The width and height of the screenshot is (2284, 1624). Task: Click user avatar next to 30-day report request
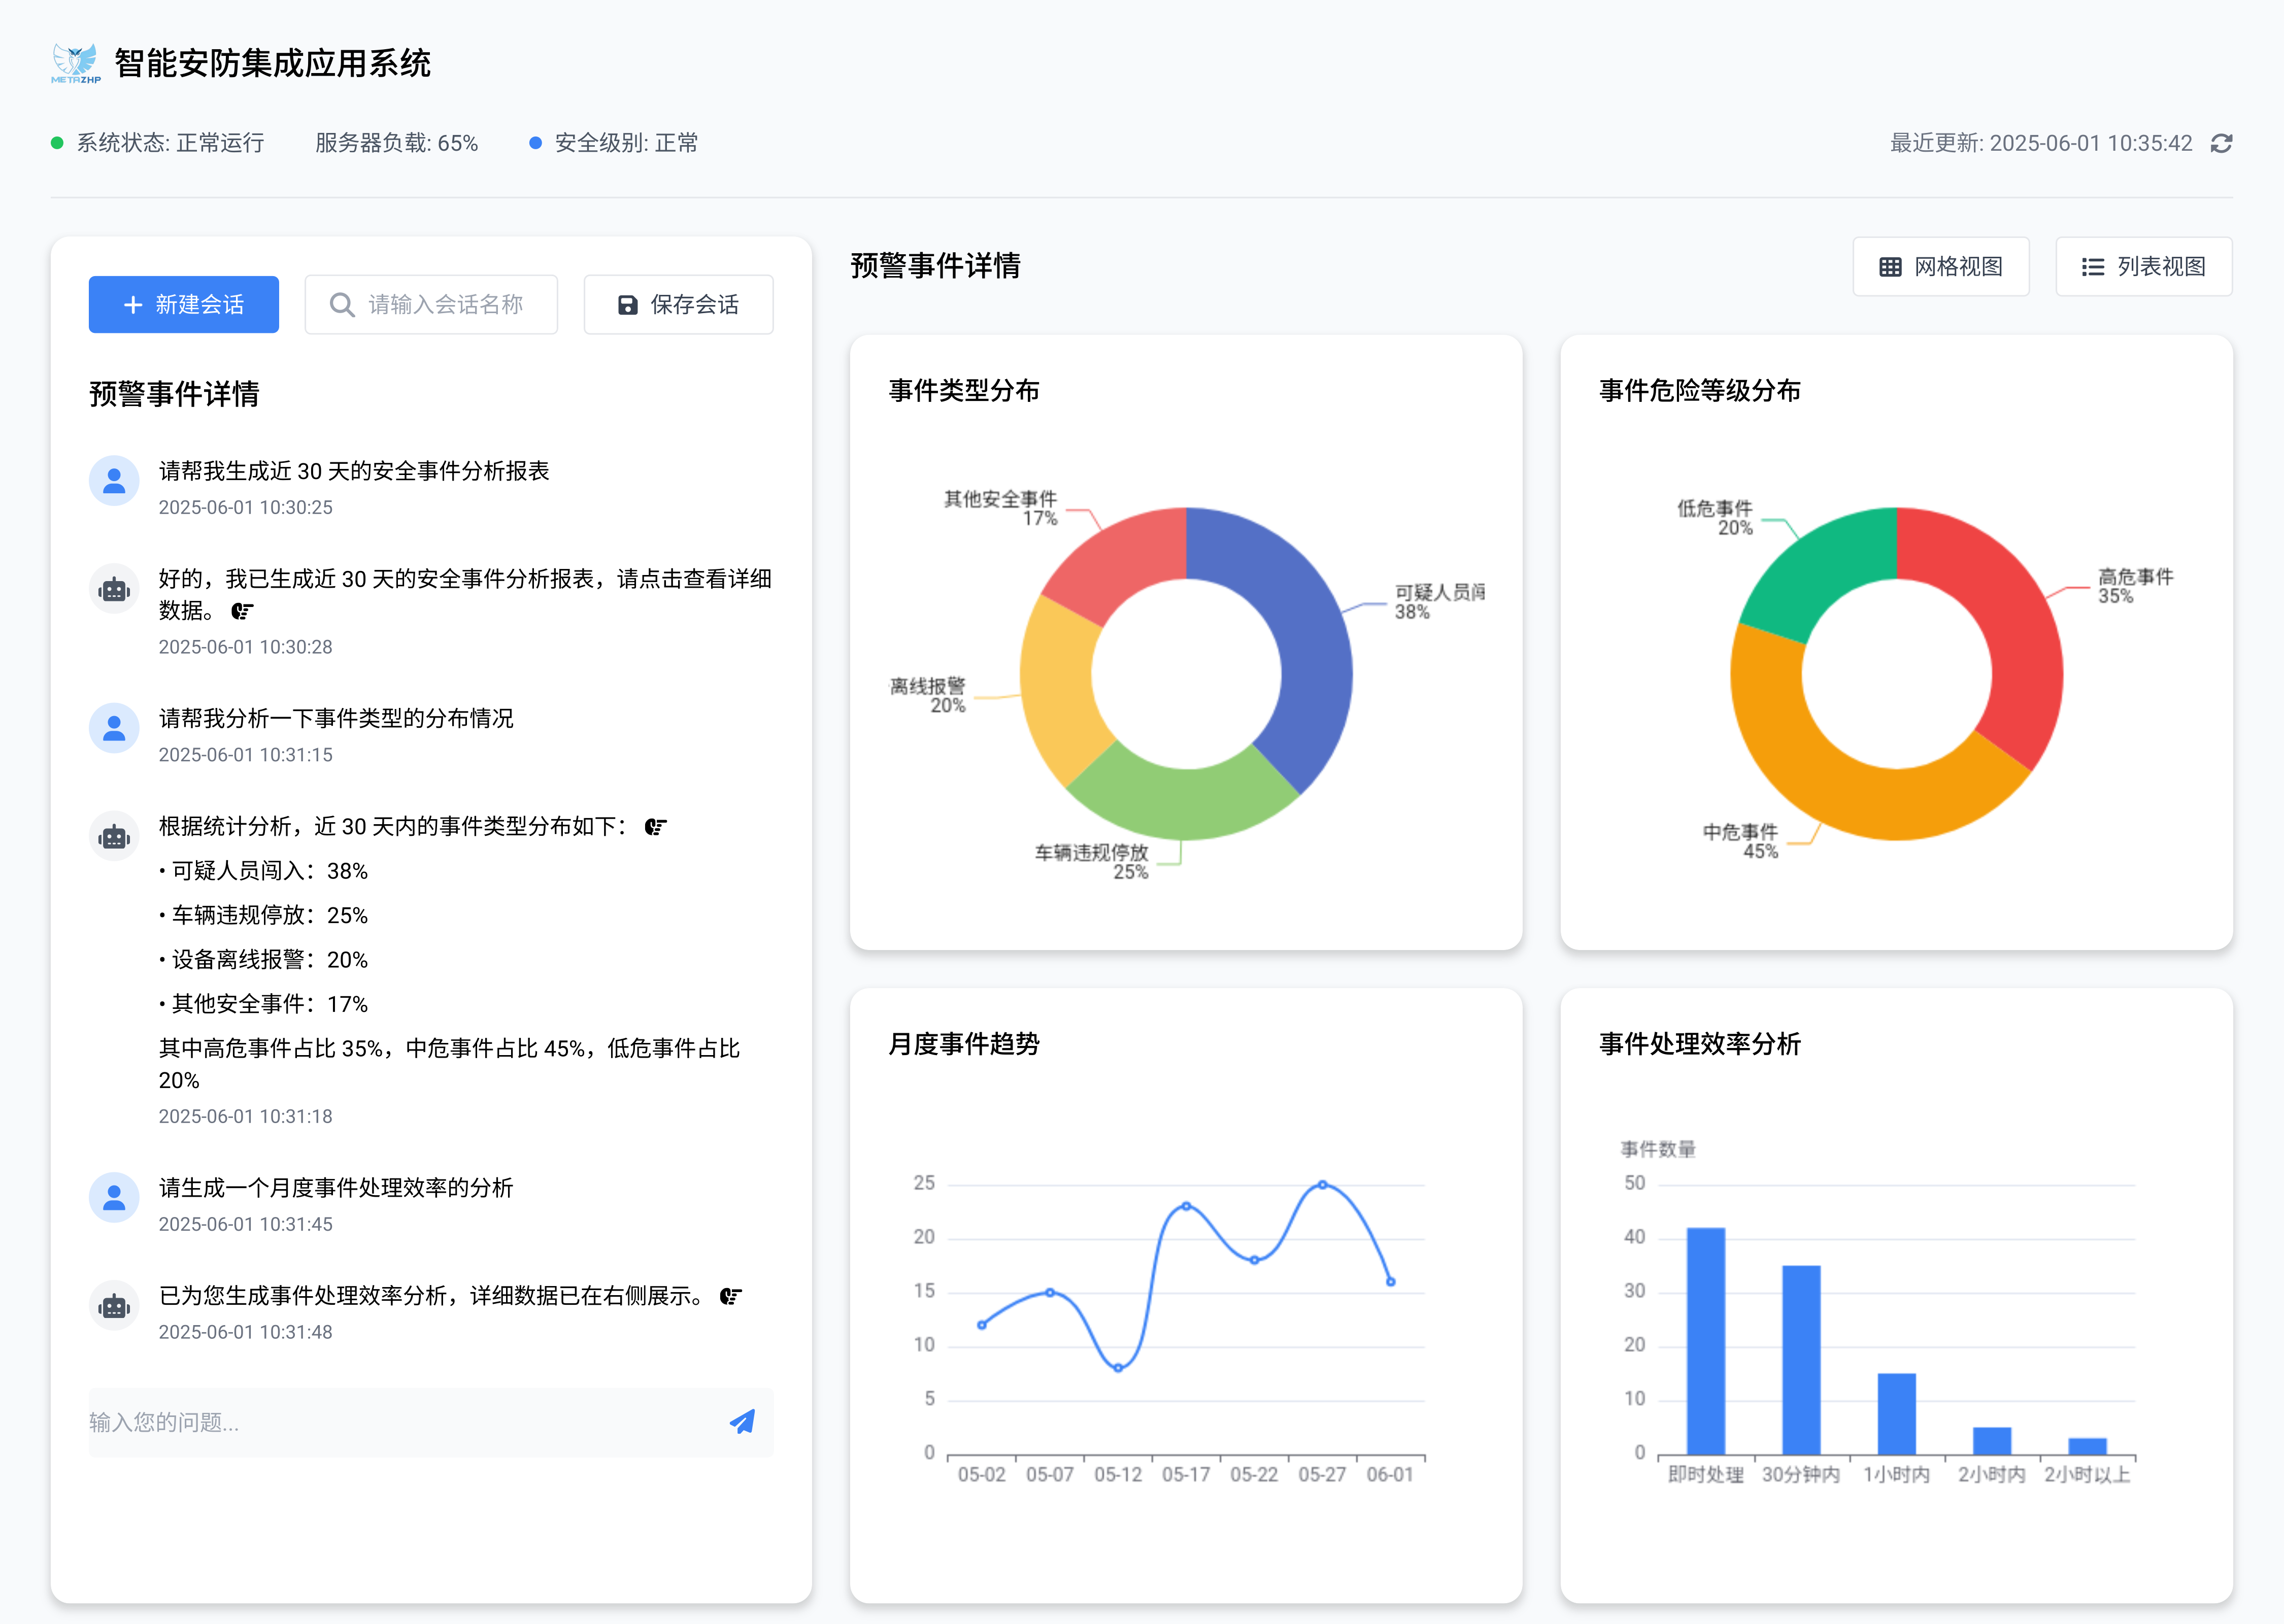pyautogui.click(x=114, y=481)
